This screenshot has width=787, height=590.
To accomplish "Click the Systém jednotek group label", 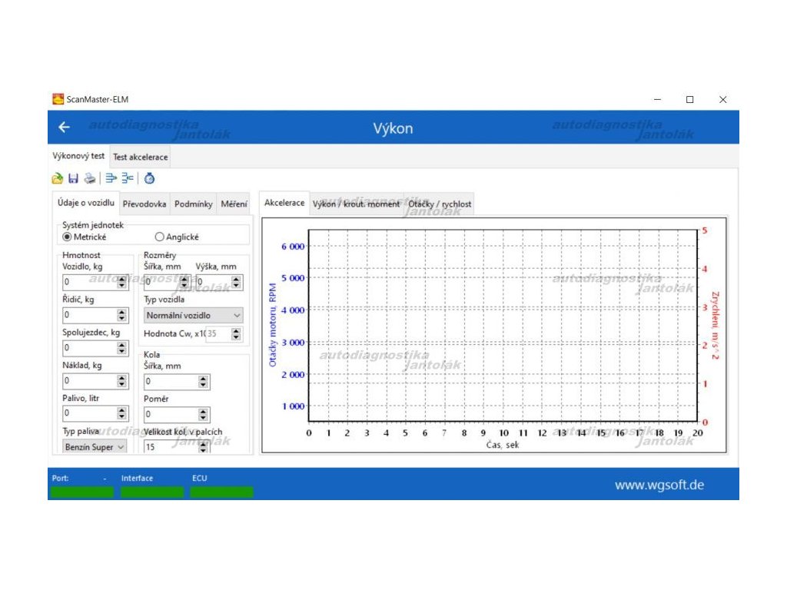I will pos(93,225).
